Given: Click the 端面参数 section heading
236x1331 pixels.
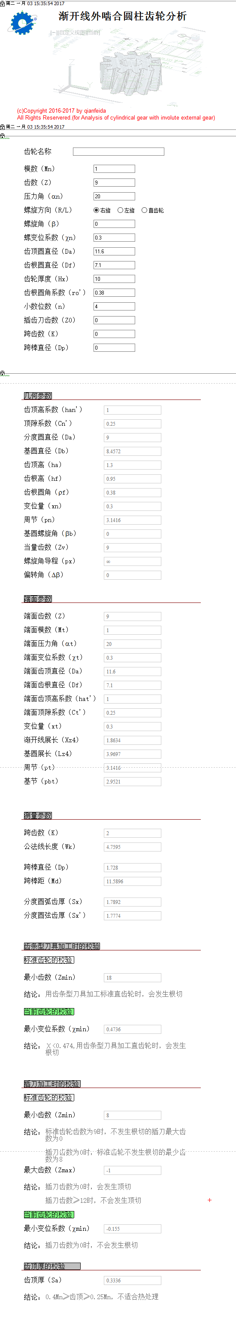Looking at the screenshot, I should click(x=38, y=599).
